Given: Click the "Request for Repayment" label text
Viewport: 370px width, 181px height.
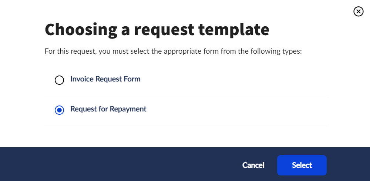Looking at the screenshot, I should coord(108,109).
